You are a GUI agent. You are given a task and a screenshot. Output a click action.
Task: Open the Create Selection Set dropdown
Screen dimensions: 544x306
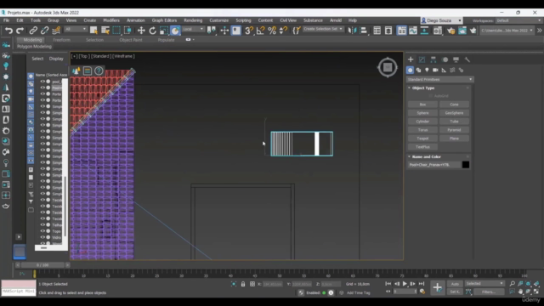[x=323, y=29]
